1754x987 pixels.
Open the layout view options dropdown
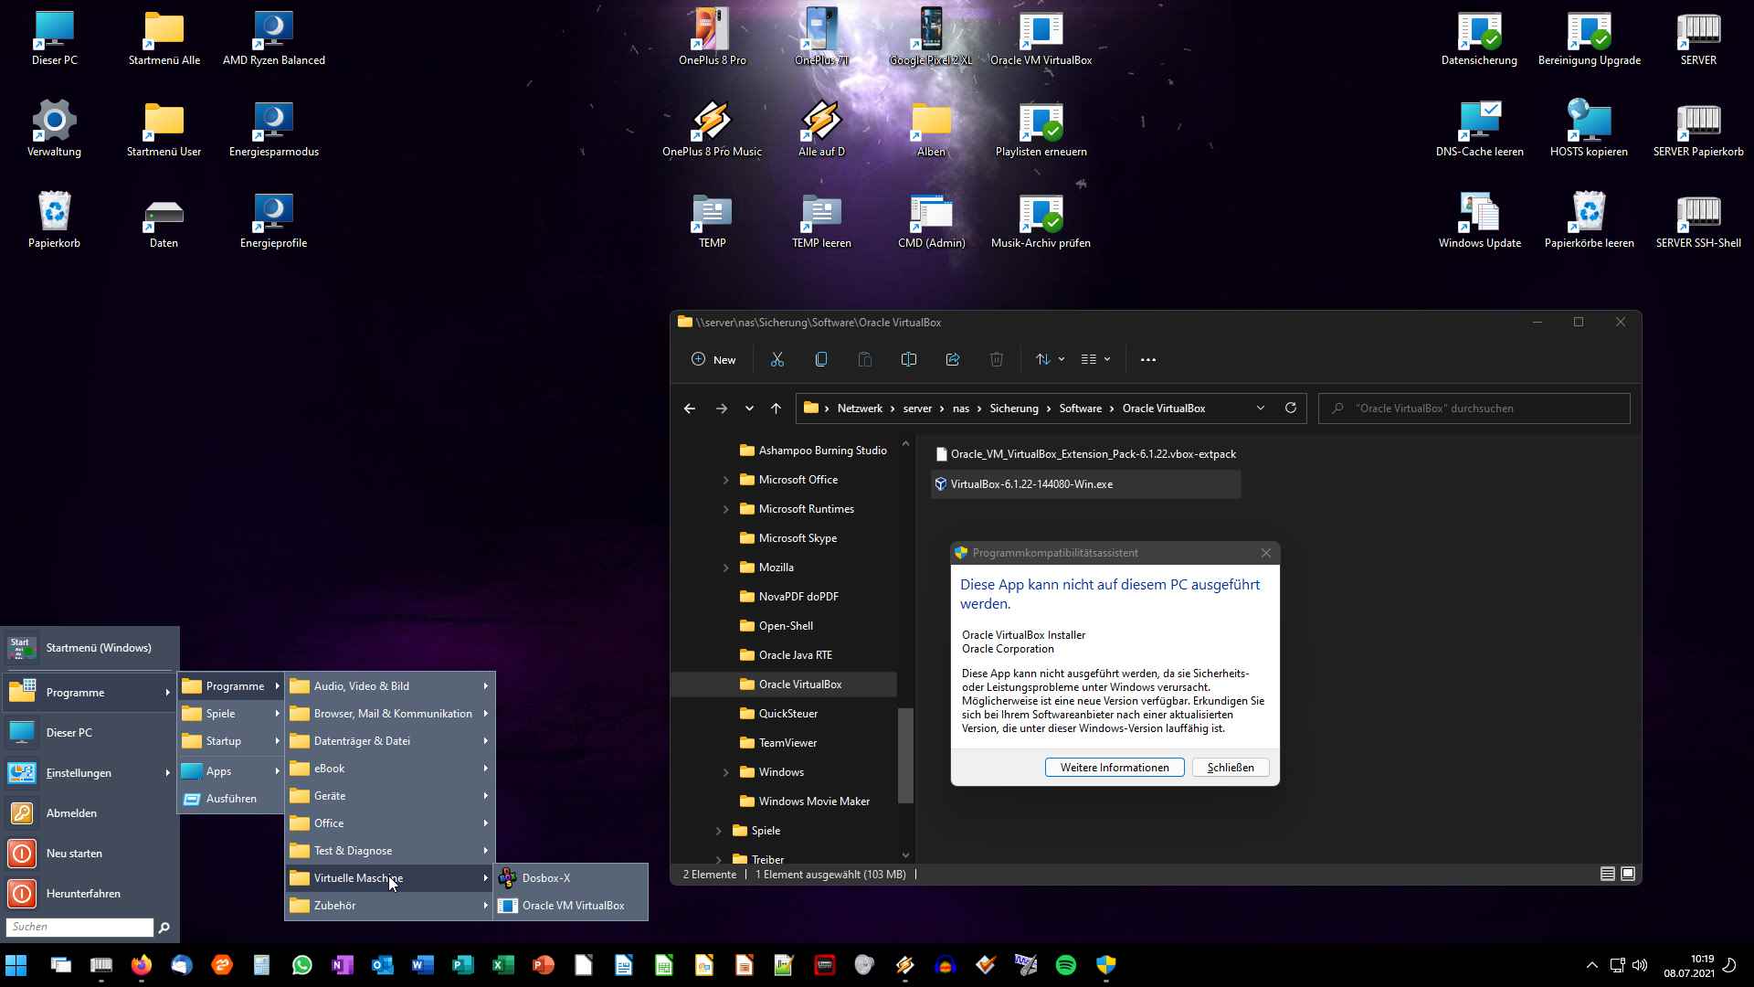1095,360
